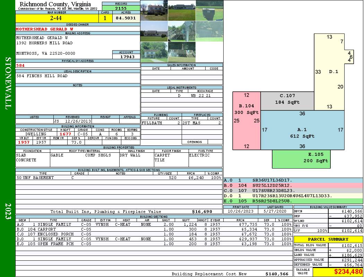Screen dimensions: 364x277
Task: Click sketch legend row A.0 SR36U17L36D17
Action: (293, 180)
